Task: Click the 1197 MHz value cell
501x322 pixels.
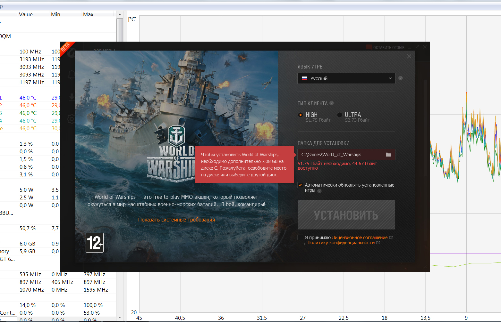Action: point(32,82)
